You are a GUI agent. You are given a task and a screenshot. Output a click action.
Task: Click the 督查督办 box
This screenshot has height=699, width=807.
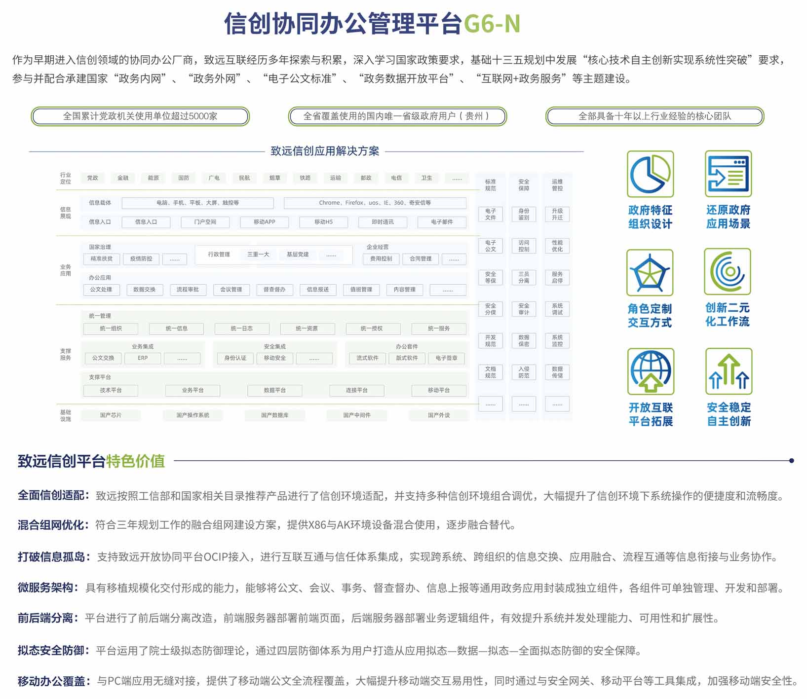274,290
